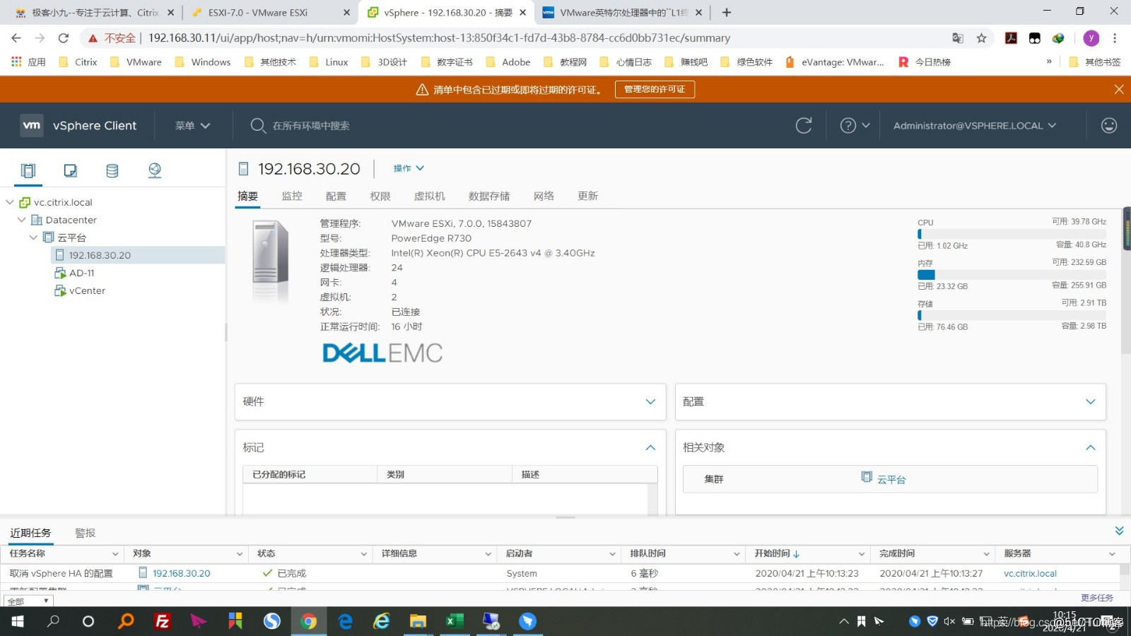
Task: Click the vSphere refresh icon
Action: 804,126
